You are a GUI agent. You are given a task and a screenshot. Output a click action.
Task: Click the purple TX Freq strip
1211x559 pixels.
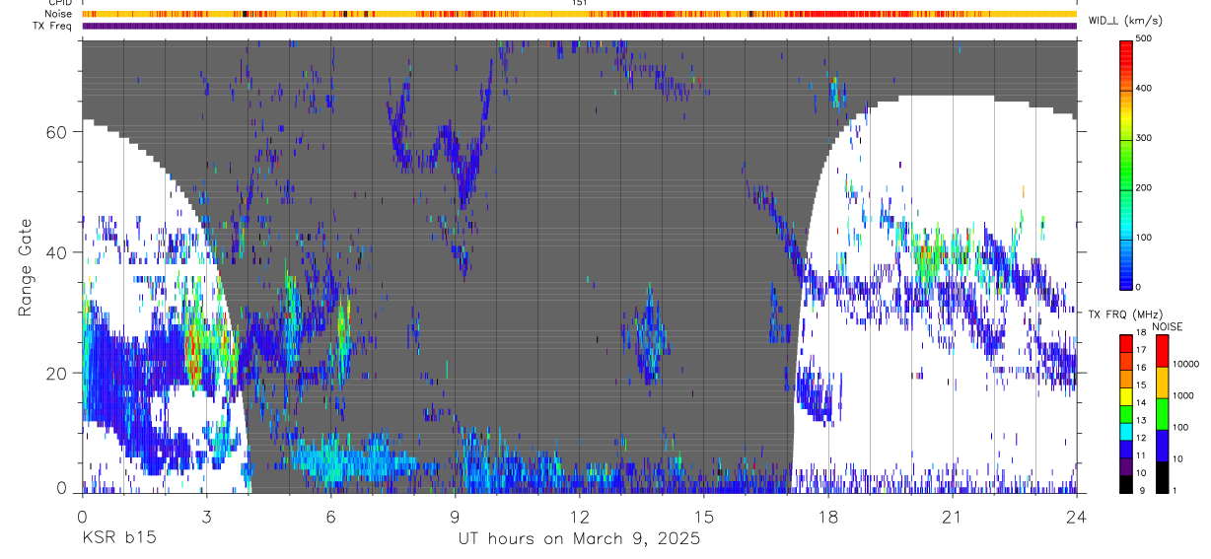click(579, 27)
